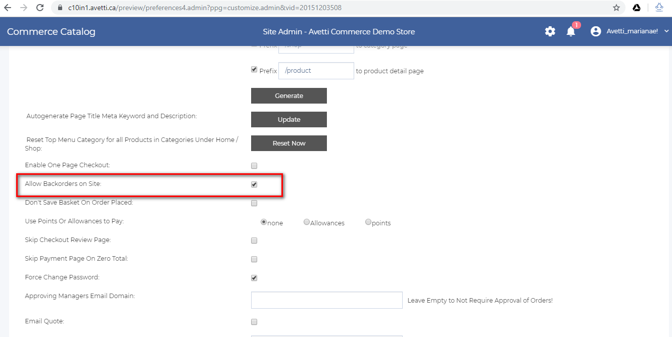Click the Commerce Catalog title

51,31
